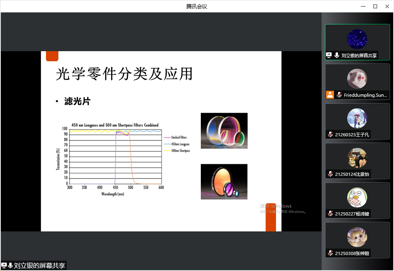This screenshot has width=394, height=271.
Task: Select 刘立银's sparkly blue avatar
Action: (357, 39)
